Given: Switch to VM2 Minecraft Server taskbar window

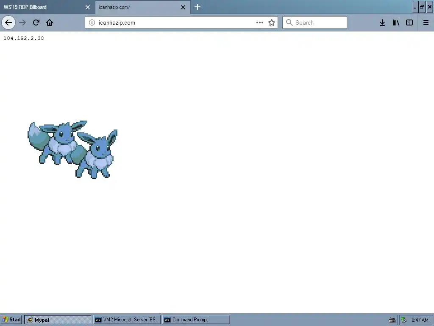Looking at the screenshot, I should (x=127, y=320).
